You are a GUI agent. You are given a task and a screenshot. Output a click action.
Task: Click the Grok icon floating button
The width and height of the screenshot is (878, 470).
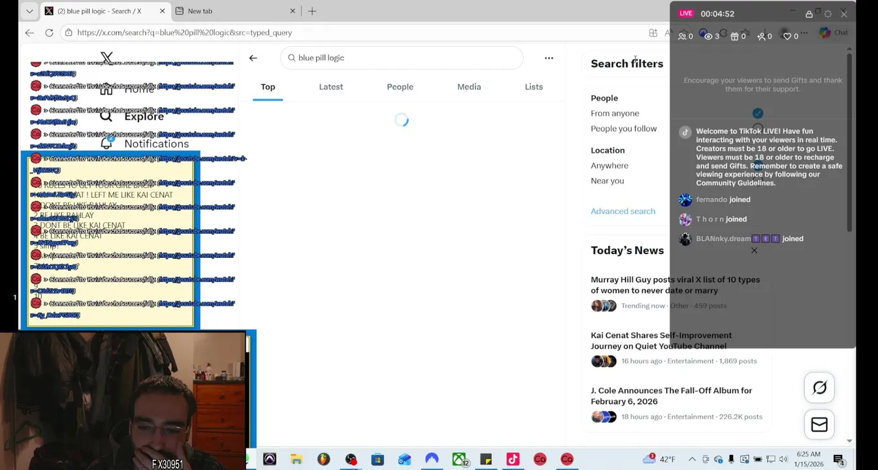tap(819, 388)
